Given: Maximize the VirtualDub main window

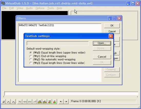Looking at the screenshot, I should pos(133,3).
